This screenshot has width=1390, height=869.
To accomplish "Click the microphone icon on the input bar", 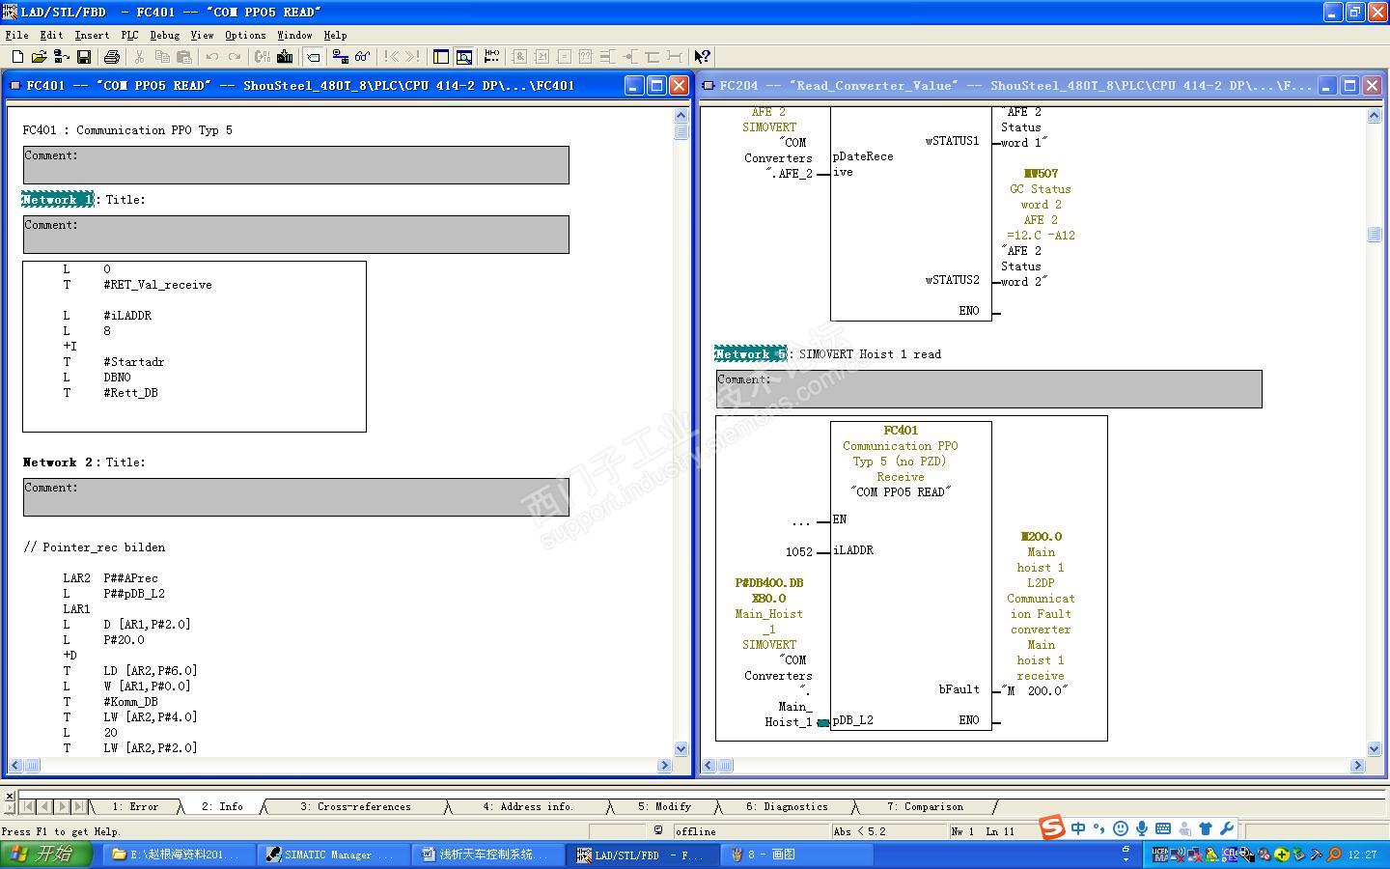I will pos(1142,828).
